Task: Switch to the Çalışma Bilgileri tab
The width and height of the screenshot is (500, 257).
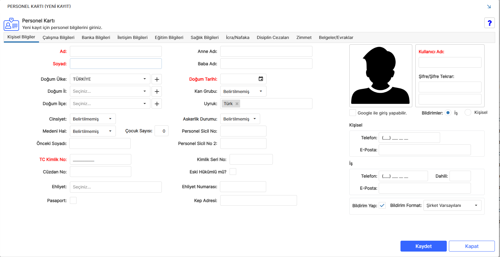Action: pos(58,37)
